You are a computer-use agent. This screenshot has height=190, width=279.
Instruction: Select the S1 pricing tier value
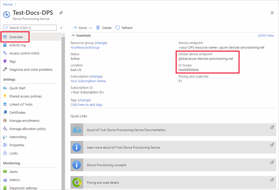[x=180, y=81]
